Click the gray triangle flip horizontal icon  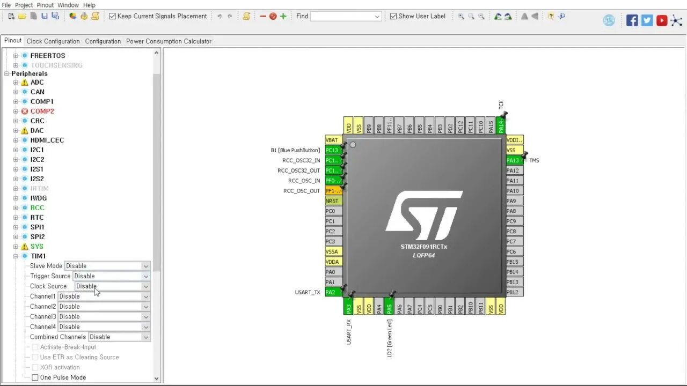pos(535,16)
